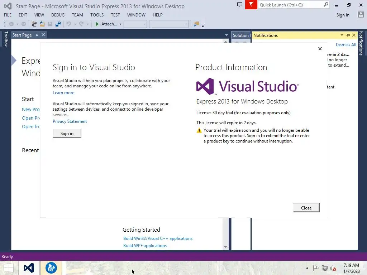Click the vertical Notifications side tab

click(x=361, y=43)
